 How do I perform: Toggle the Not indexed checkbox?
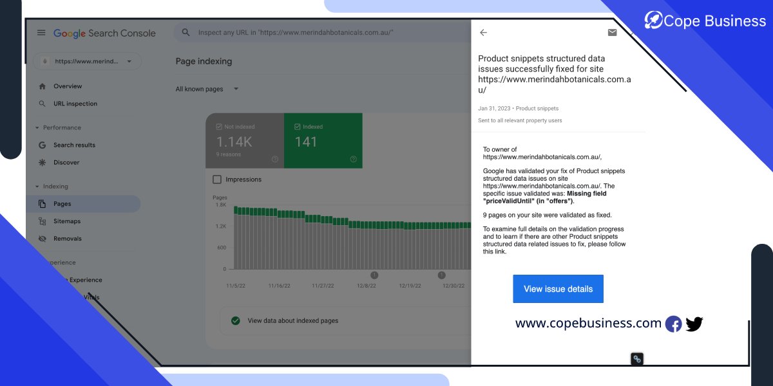pos(220,127)
